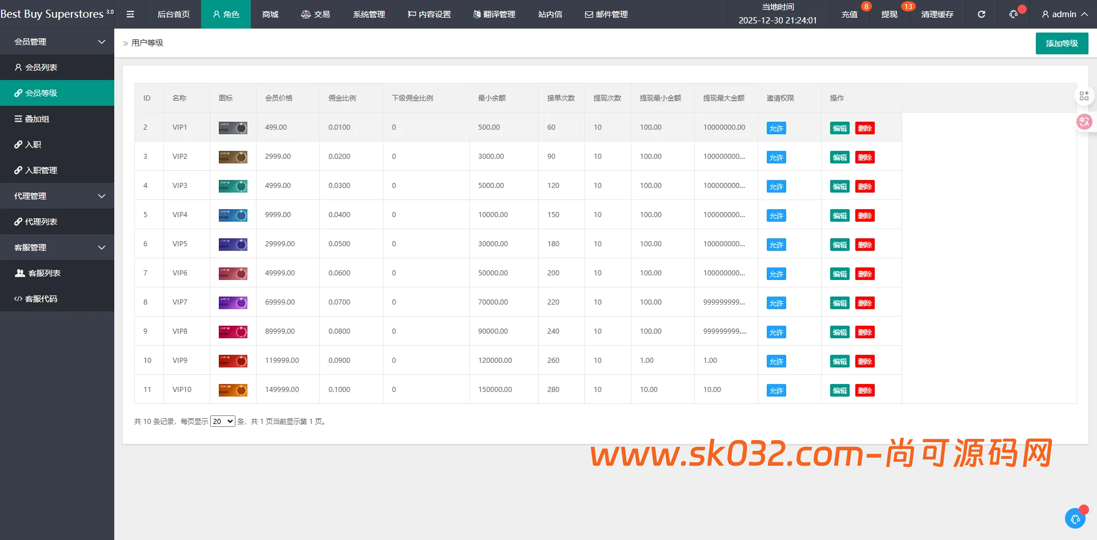
Task: Edit the VIP8 level row
Action: tap(839, 332)
